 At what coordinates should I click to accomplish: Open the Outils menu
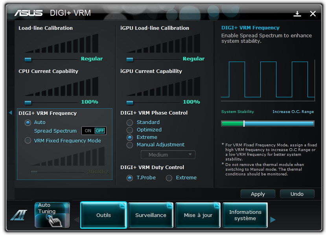[103, 215]
